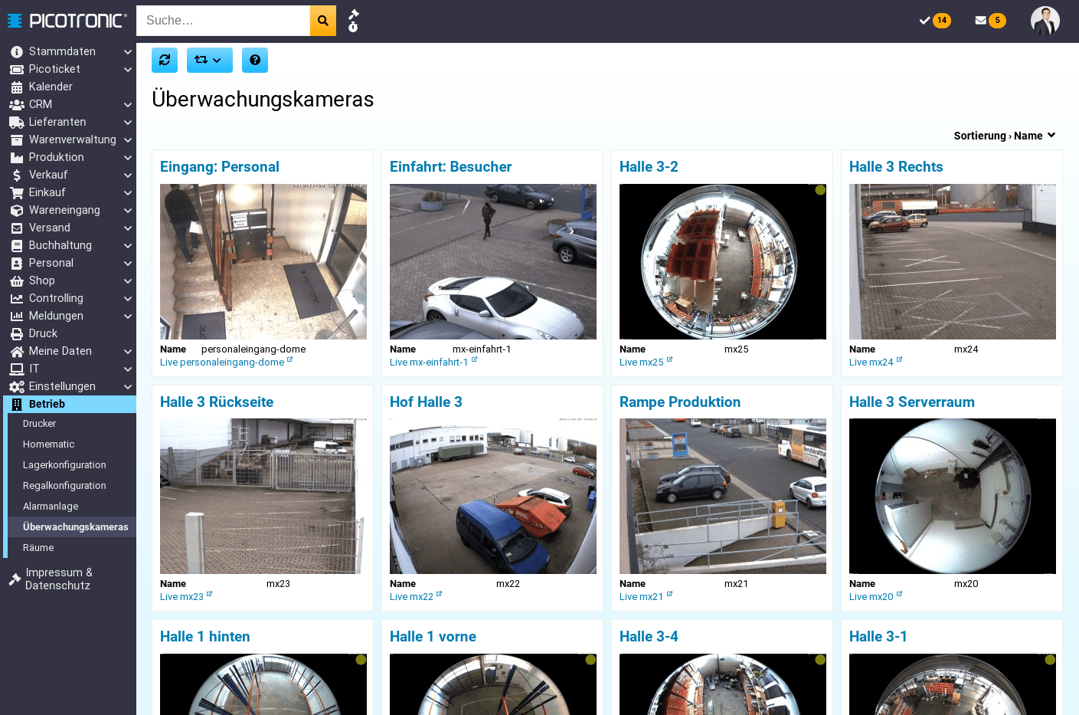This screenshot has height=715, width=1079.
Task: Open the Live mx20 link
Action: coord(871,597)
